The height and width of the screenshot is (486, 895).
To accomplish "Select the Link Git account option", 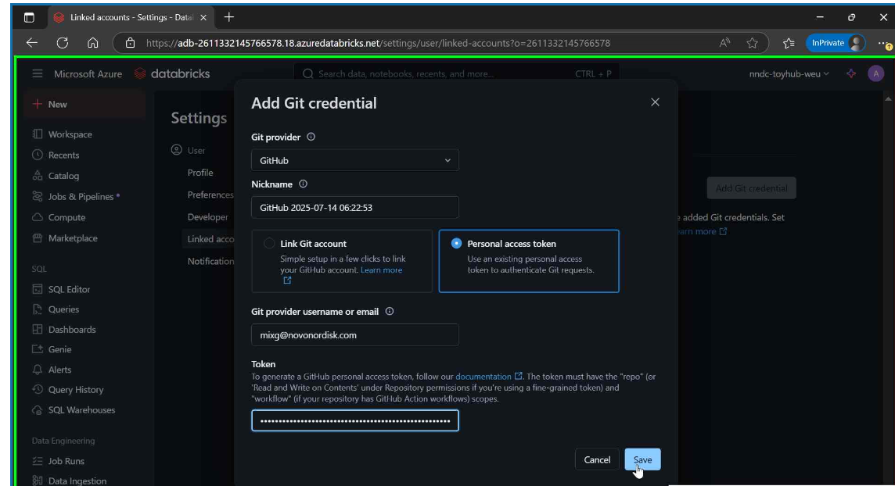I will coord(342,261).
